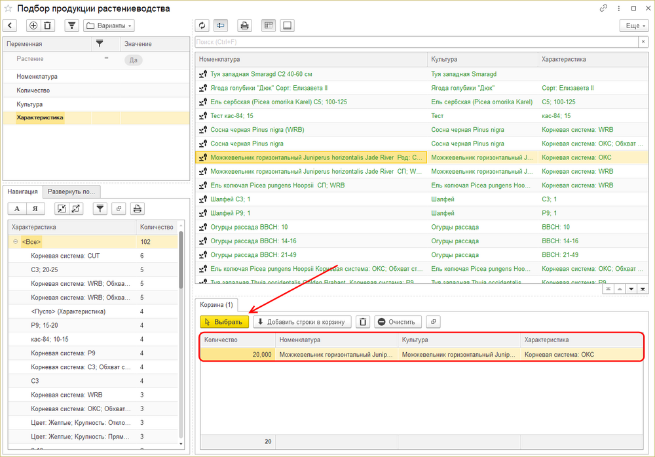Delete basket row with trash icon
The height and width of the screenshot is (457, 655).
[x=363, y=322]
